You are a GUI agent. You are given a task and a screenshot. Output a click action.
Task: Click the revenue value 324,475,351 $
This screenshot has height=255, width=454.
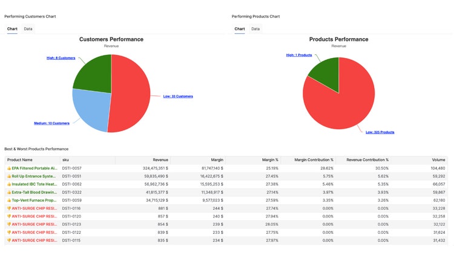tap(156, 168)
